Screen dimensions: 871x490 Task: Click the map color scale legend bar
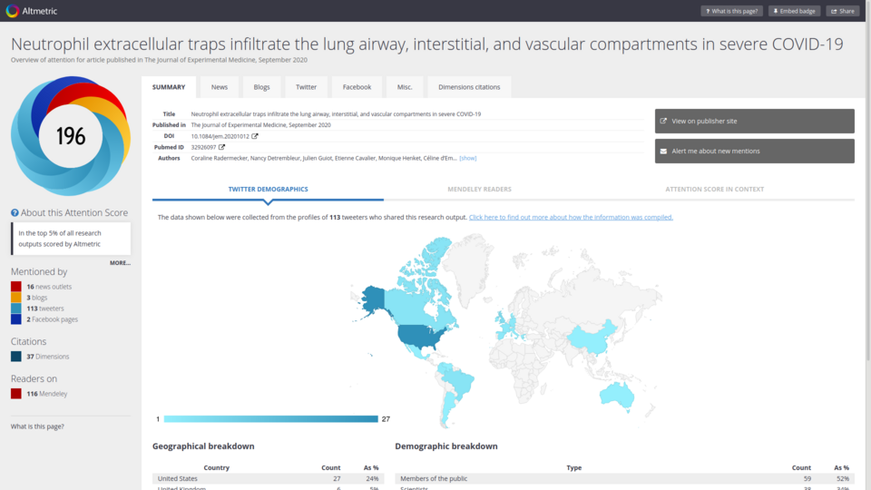270,418
